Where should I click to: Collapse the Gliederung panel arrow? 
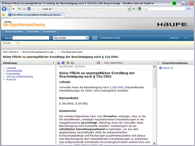[53, 63]
